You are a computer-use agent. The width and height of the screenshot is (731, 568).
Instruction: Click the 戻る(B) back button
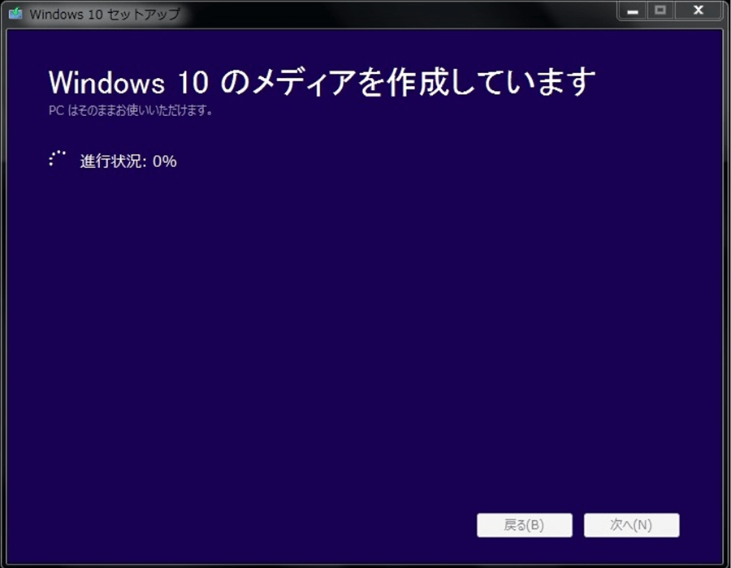coord(525,525)
